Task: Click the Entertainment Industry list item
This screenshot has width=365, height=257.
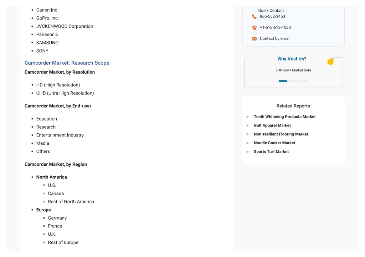Action: (x=60, y=135)
